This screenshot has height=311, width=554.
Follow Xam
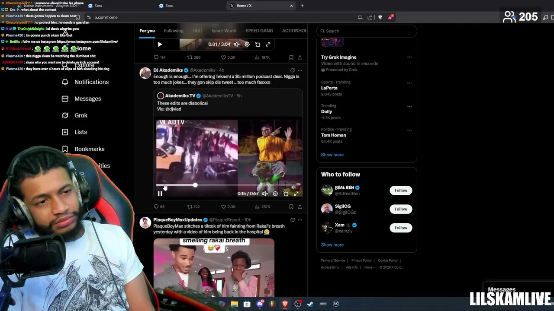401,228
